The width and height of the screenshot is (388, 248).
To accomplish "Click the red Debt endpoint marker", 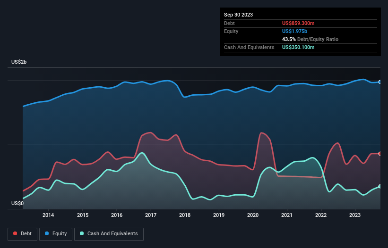I will (x=380, y=154).
